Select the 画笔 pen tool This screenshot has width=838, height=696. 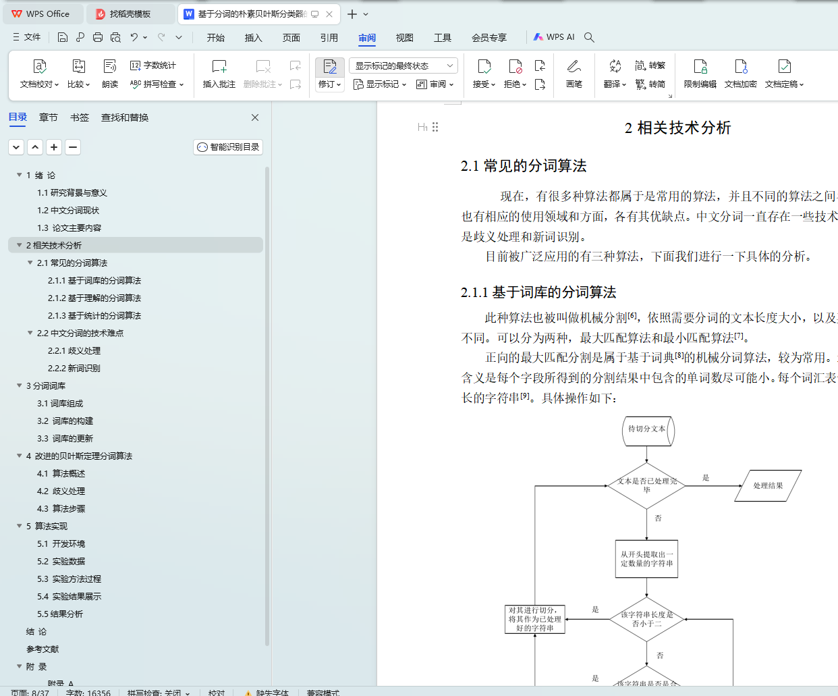[x=574, y=74]
